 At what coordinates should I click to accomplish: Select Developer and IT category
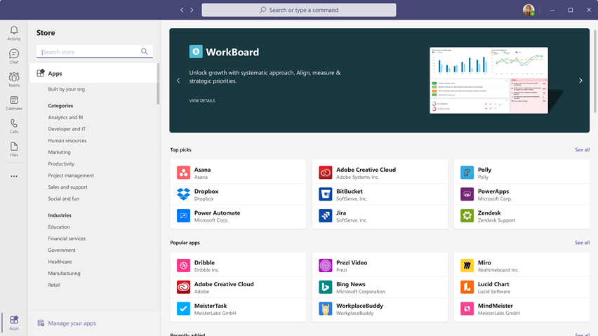pos(67,129)
